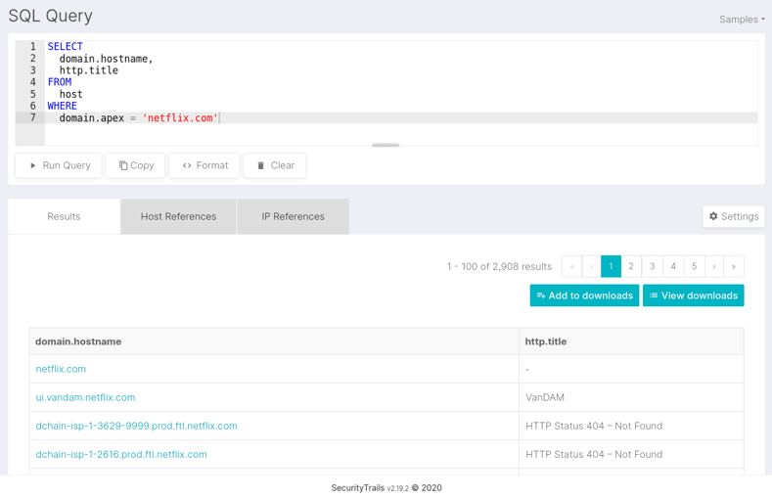The image size is (772, 499).
Task: Clear the query editor
Action: (275, 165)
